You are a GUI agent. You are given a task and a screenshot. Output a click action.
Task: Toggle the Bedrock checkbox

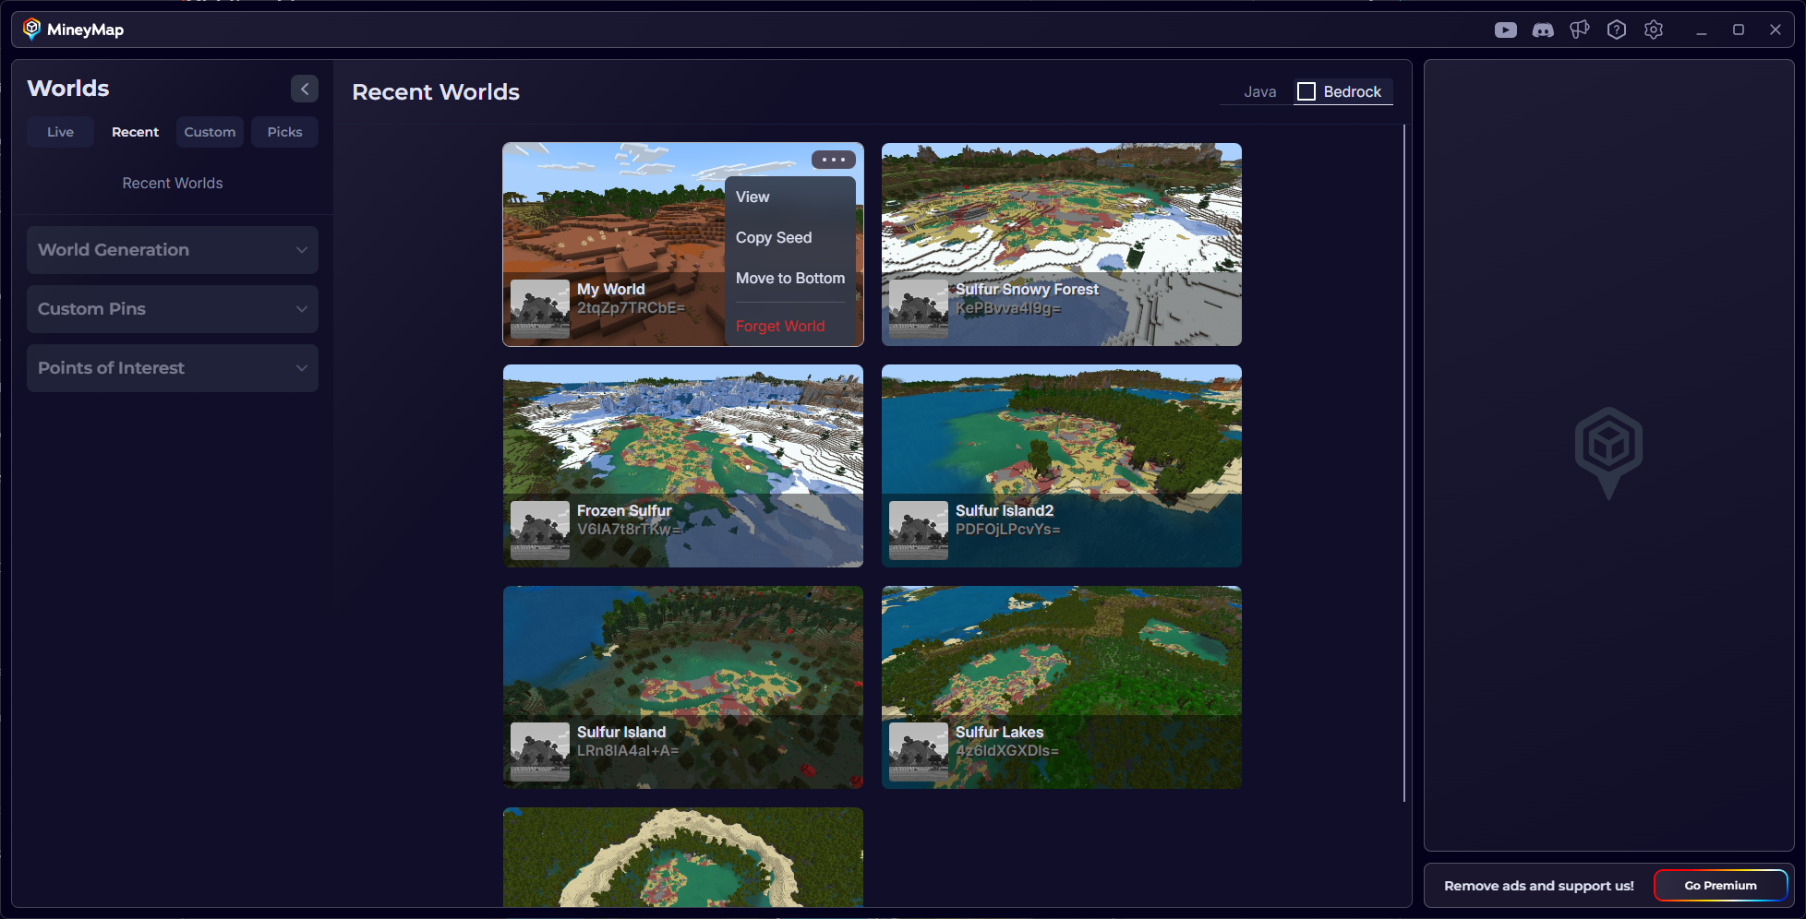pos(1306,91)
